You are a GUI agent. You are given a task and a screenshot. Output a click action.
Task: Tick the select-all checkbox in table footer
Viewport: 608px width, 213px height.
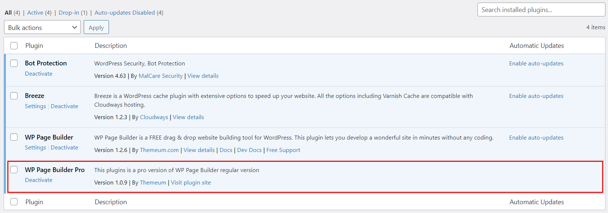14,202
